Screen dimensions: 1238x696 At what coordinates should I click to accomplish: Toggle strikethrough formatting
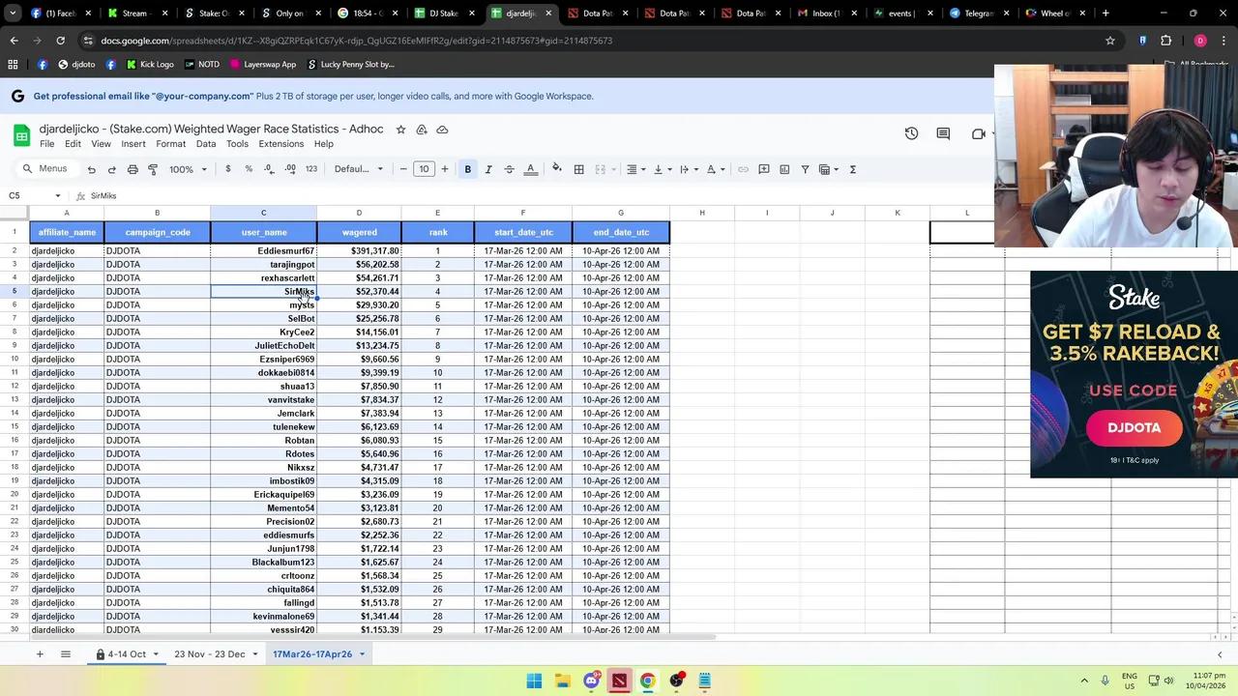point(510,169)
